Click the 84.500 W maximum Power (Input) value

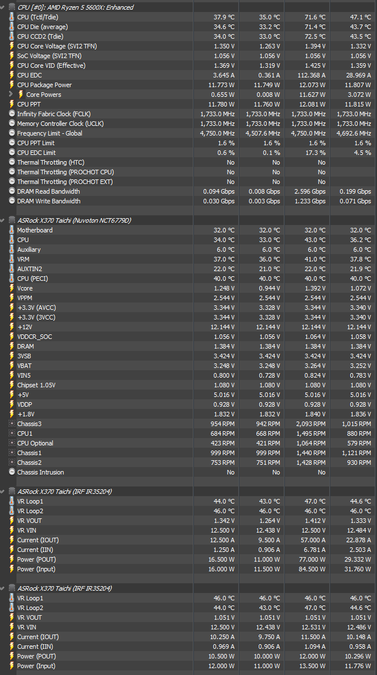(313, 569)
